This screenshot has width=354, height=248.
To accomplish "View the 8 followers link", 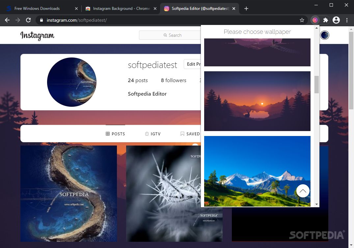I will pos(174,80).
